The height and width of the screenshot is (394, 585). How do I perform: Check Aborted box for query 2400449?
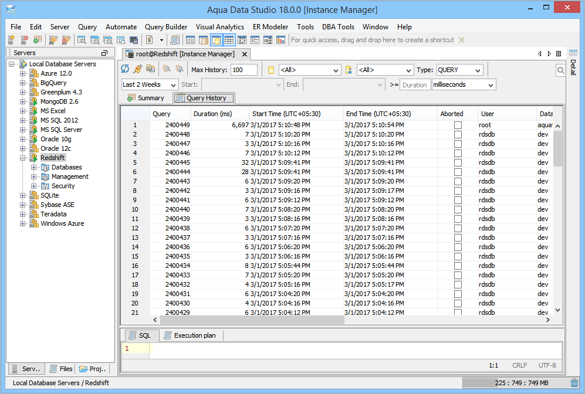pyautogui.click(x=458, y=125)
